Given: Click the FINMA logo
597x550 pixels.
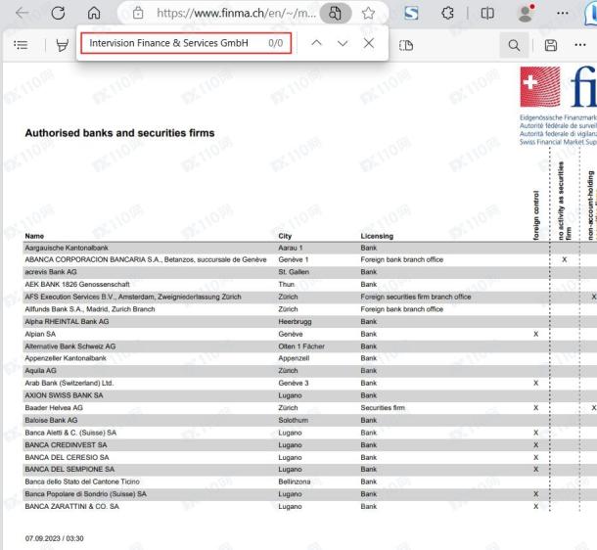Looking at the screenshot, I should click(x=558, y=87).
